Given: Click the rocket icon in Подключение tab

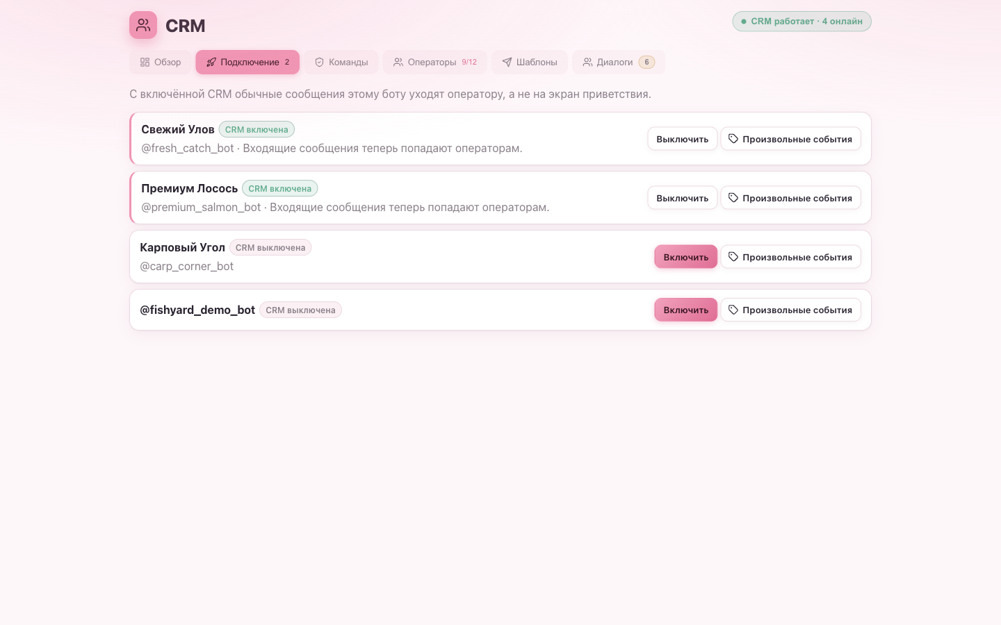Looking at the screenshot, I should point(211,62).
